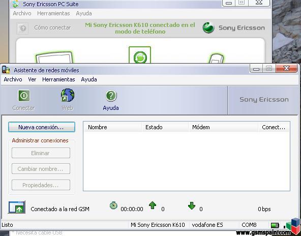Click the green download arrow icon

[x=192, y=205]
